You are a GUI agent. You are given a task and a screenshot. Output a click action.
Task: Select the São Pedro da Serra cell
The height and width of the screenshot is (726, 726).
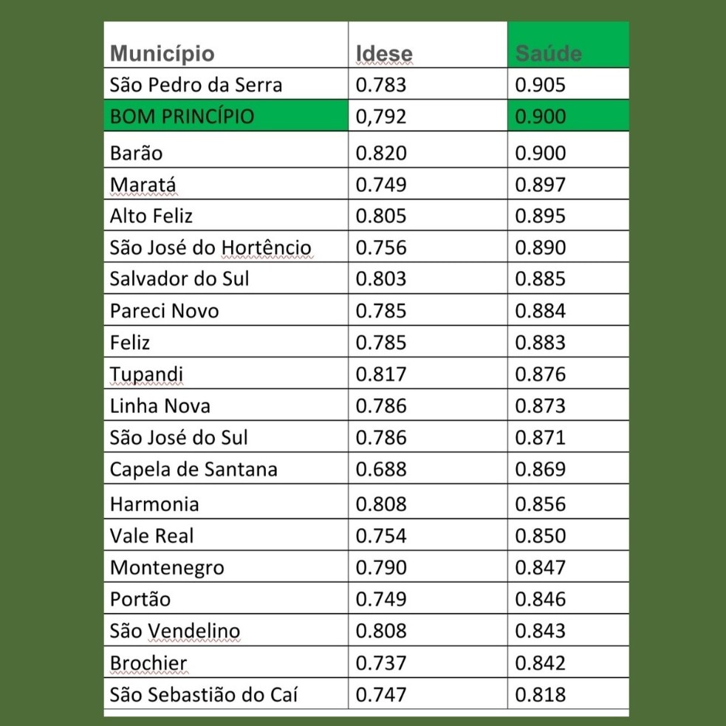[x=196, y=85]
